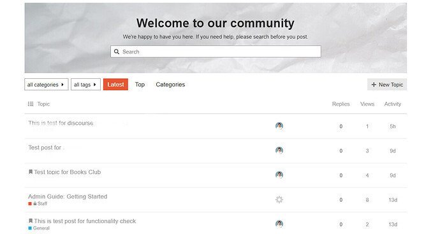The image size is (440, 234).
Task: Open the all tags dropdown
Action: [85, 84]
